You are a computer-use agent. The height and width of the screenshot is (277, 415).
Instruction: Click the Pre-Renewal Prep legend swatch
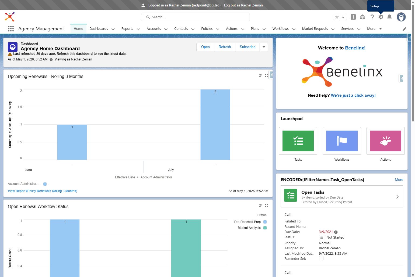[265, 222]
